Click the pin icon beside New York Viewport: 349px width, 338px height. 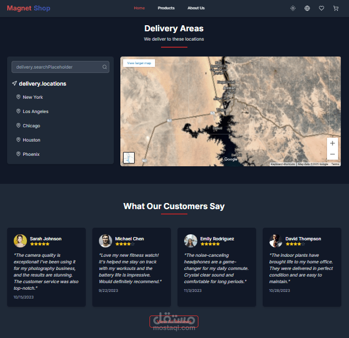pyautogui.click(x=18, y=97)
